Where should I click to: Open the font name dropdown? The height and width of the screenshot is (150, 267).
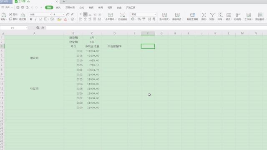click(x=50, y=15)
